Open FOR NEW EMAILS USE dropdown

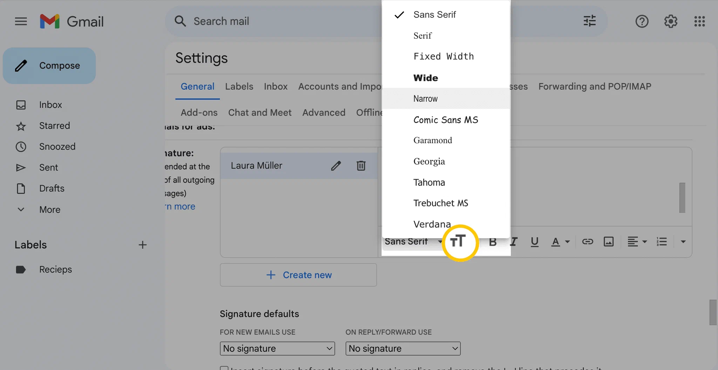click(277, 348)
